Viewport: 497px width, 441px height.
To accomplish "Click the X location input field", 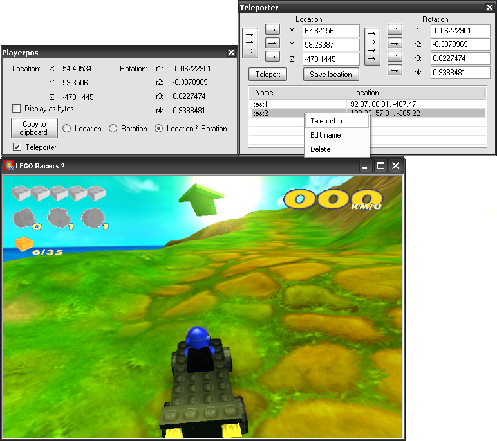I will [x=331, y=31].
